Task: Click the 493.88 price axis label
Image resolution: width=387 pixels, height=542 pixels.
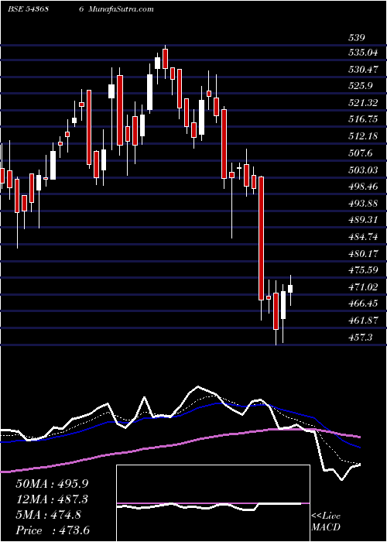Action: pyautogui.click(x=364, y=203)
